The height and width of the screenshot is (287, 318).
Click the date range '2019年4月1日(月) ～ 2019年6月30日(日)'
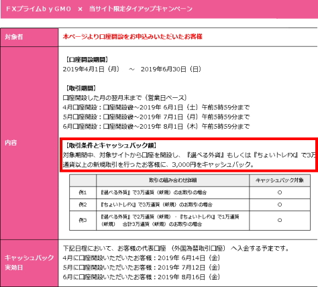click(x=132, y=69)
